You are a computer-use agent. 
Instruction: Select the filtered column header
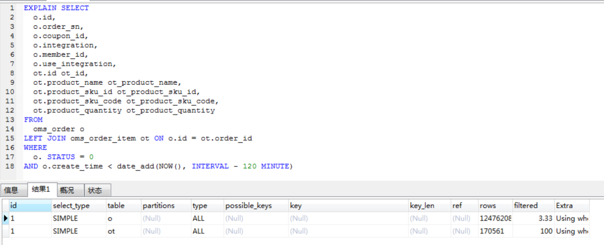pyautogui.click(x=526, y=206)
